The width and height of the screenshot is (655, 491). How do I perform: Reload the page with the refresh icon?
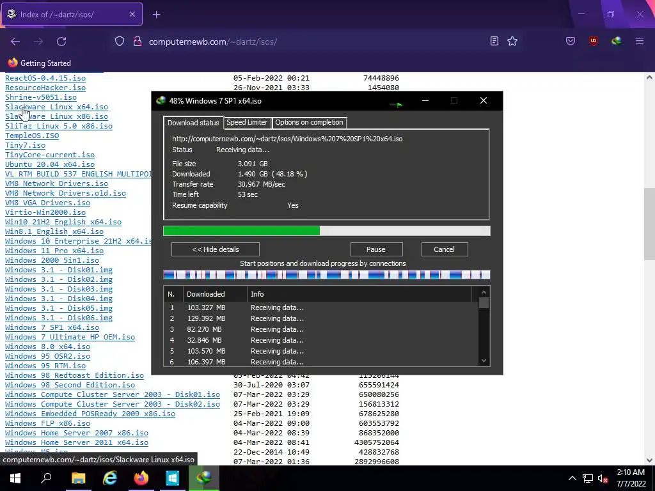[61, 42]
